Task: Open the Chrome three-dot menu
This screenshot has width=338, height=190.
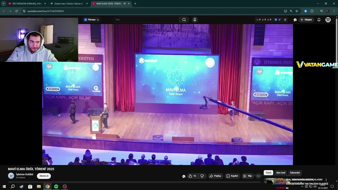Action: [334, 11]
